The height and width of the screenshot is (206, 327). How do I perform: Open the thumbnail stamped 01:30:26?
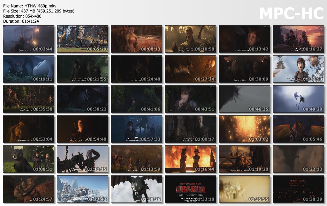coord(137,189)
